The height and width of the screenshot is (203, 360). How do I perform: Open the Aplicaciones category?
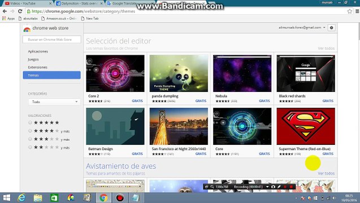[x=38, y=51]
